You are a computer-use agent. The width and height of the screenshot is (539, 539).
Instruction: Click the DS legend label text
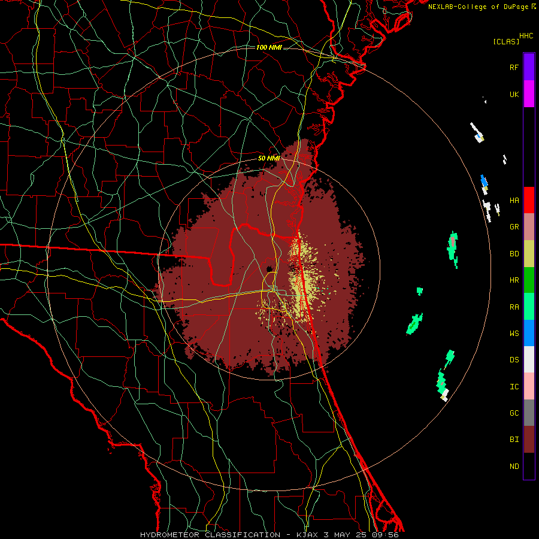[x=514, y=360]
